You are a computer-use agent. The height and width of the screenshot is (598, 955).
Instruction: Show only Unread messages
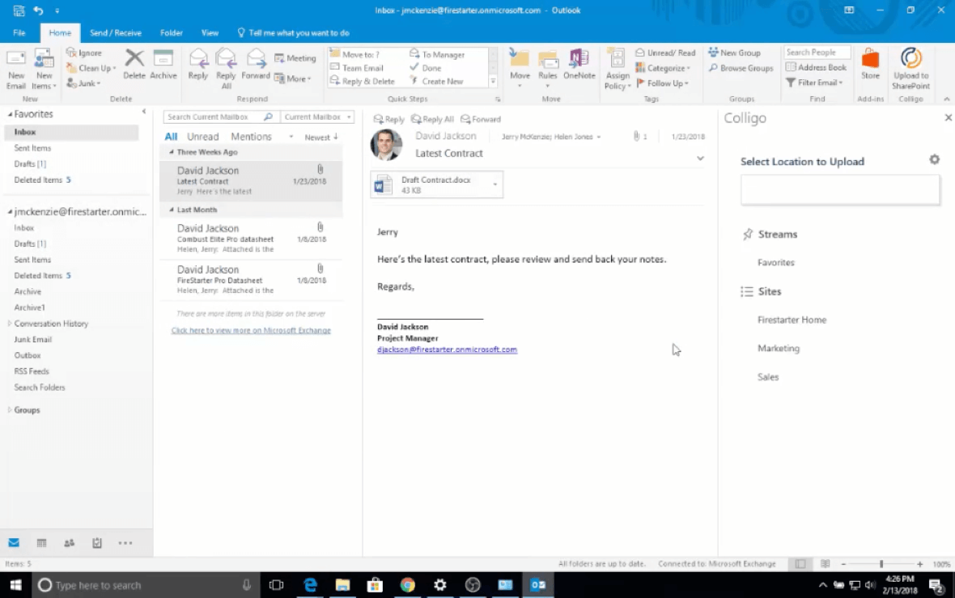click(203, 137)
